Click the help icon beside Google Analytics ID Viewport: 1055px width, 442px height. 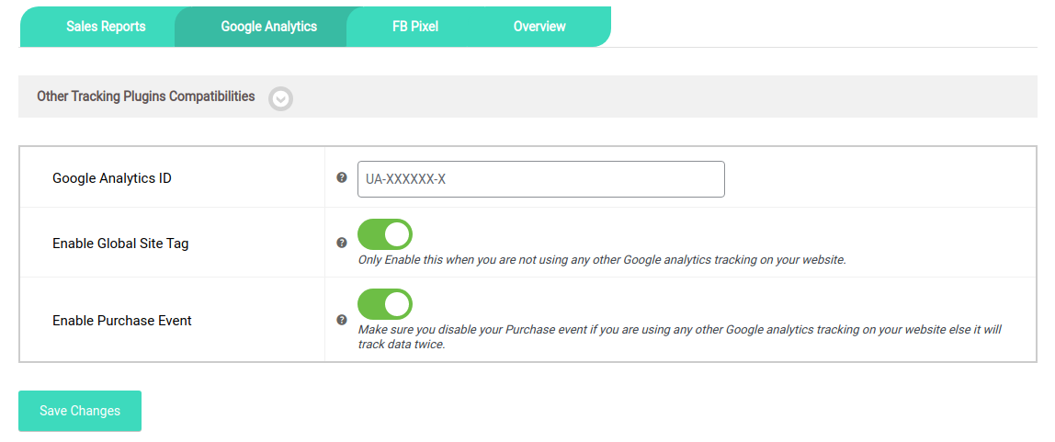[342, 178]
